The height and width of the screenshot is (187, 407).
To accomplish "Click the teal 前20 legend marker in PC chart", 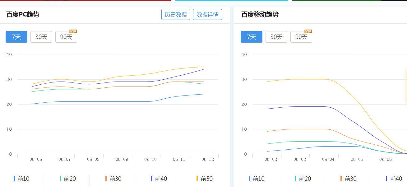I will (60, 179).
